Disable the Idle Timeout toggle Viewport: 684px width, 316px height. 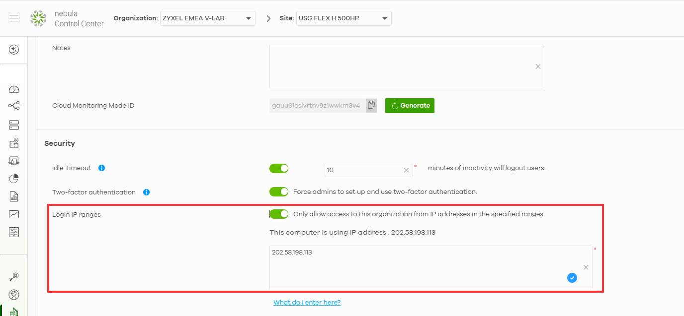coord(279,169)
